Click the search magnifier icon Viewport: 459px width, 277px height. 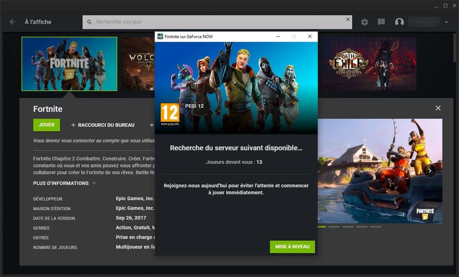(90, 22)
